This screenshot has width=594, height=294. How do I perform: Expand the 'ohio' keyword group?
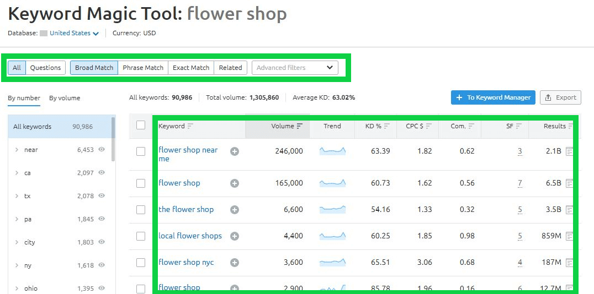pyautogui.click(x=17, y=288)
